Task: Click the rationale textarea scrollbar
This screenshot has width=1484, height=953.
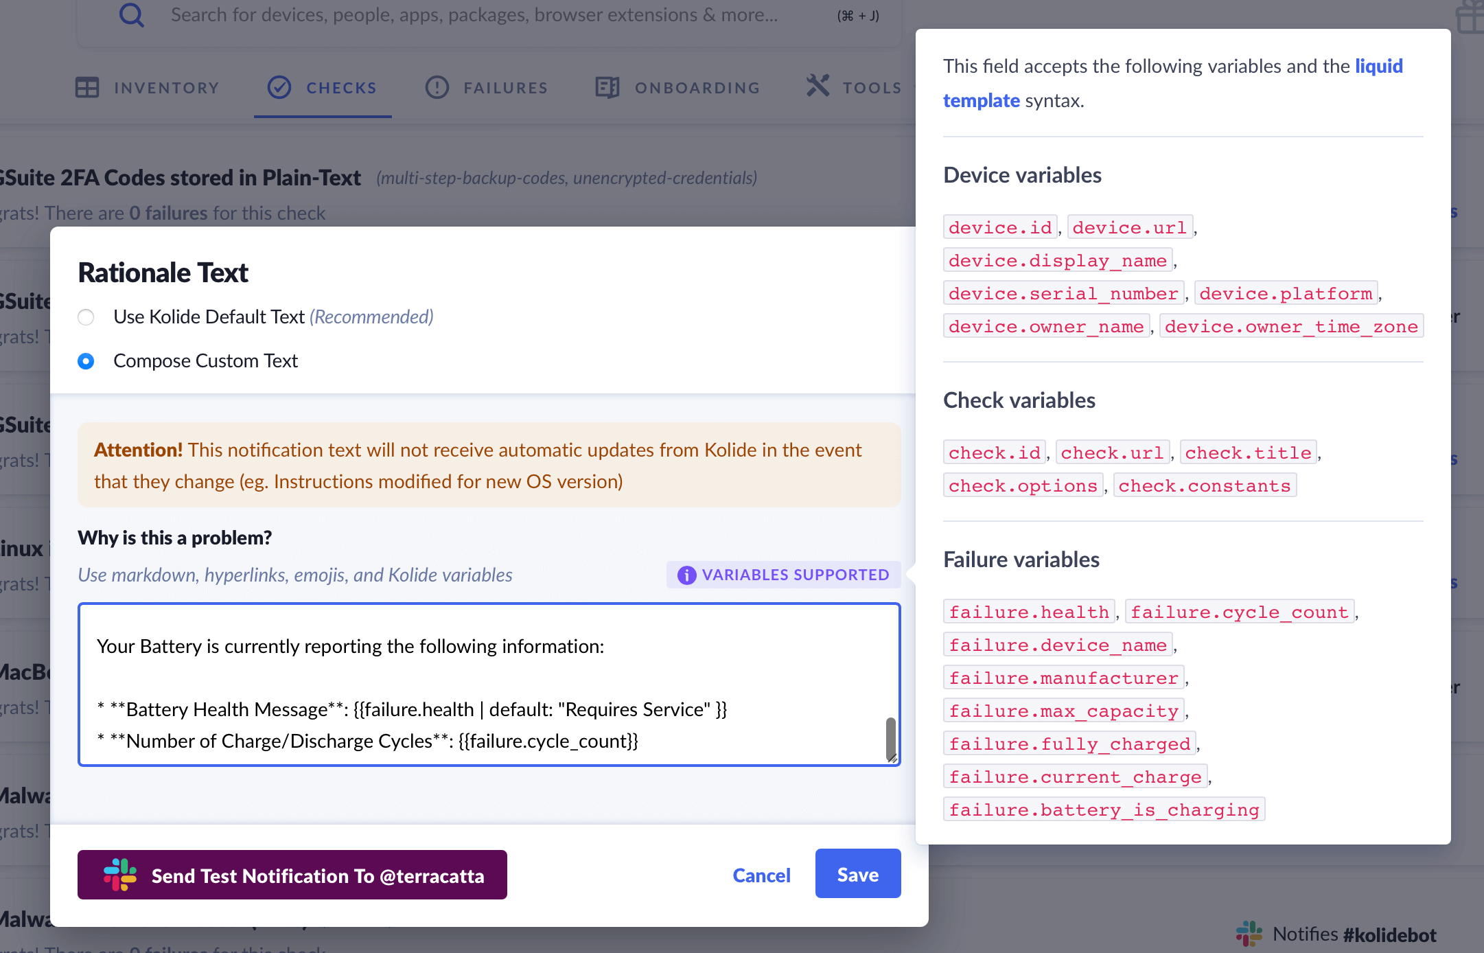Action: click(890, 737)
